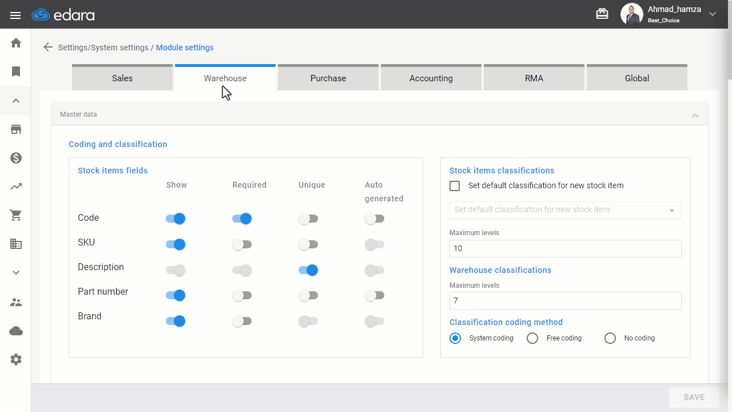Open the building company sidebar icon
The width and height of the screenshot is (732, 412).
click(16, 244)
